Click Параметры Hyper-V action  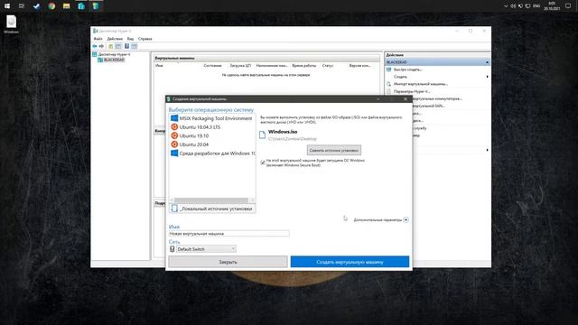click(412, 91)
